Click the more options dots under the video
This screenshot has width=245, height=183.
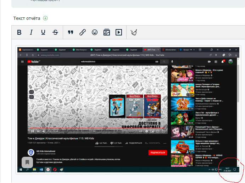point(165,143)
